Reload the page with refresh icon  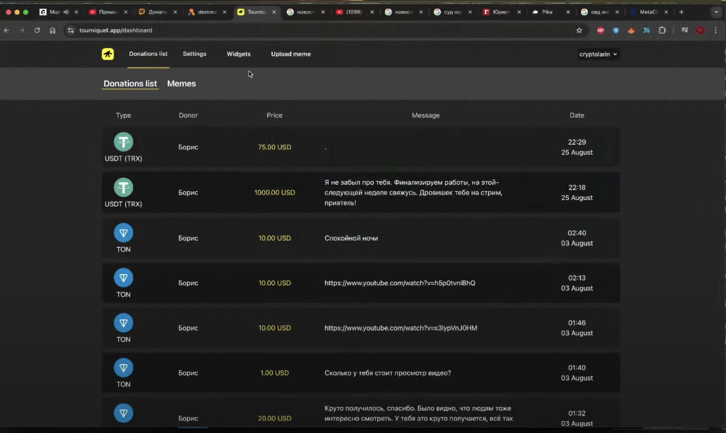coord(37,30)
